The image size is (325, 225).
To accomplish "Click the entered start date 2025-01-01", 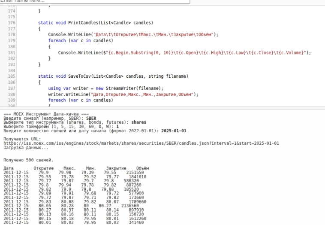I will tap(175, 131).
